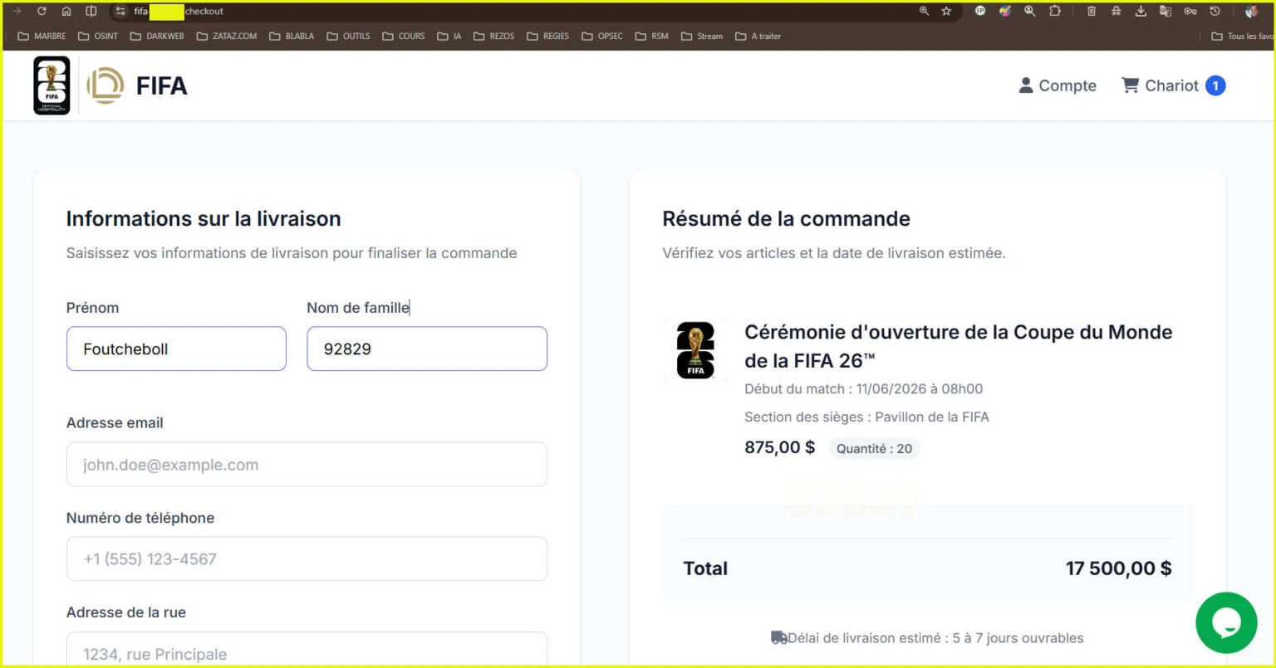Focus the Prénom input field
The width and height of the screenshot is (1276, 668).
[x=176, y=349]
